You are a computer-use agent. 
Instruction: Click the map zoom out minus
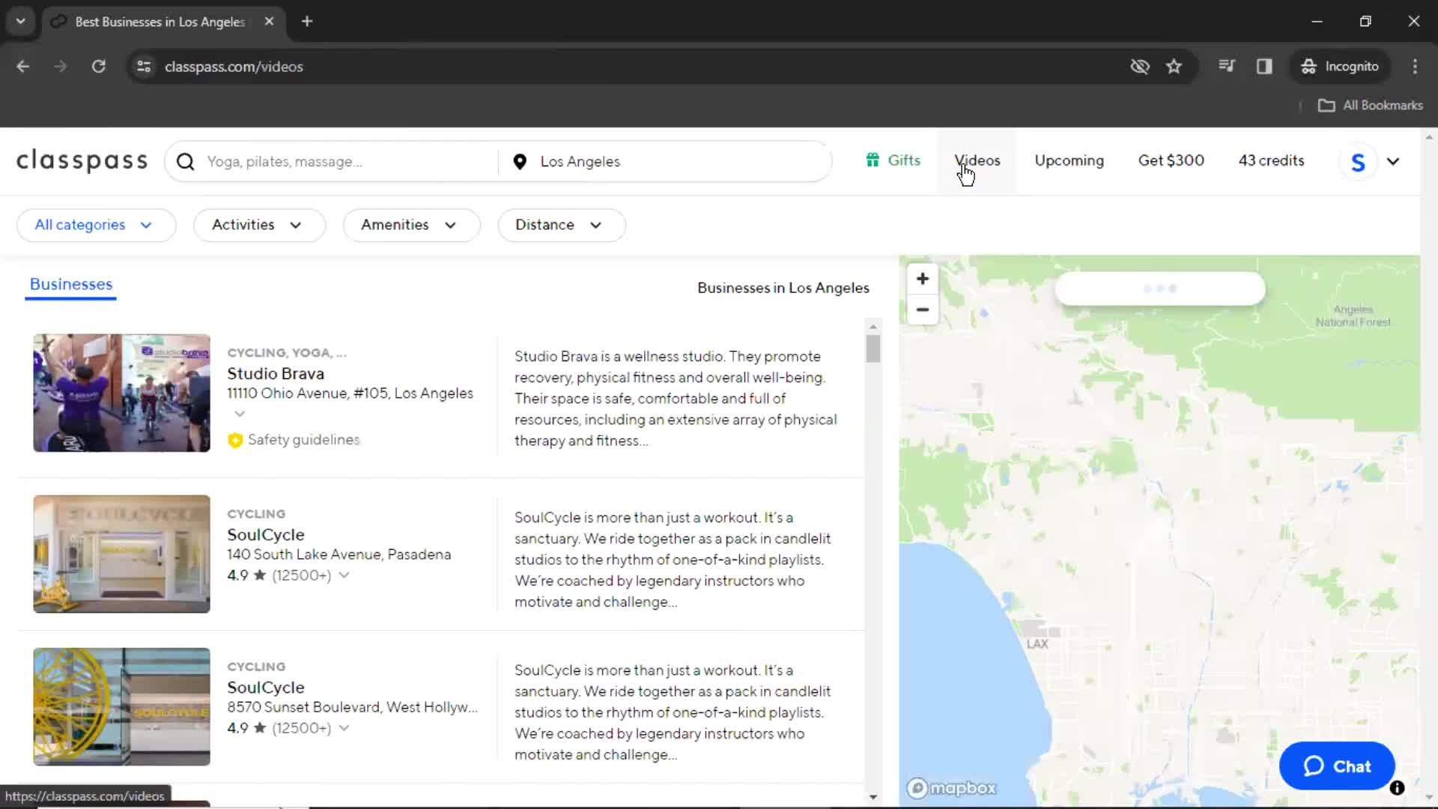click(x=923, y=309)
